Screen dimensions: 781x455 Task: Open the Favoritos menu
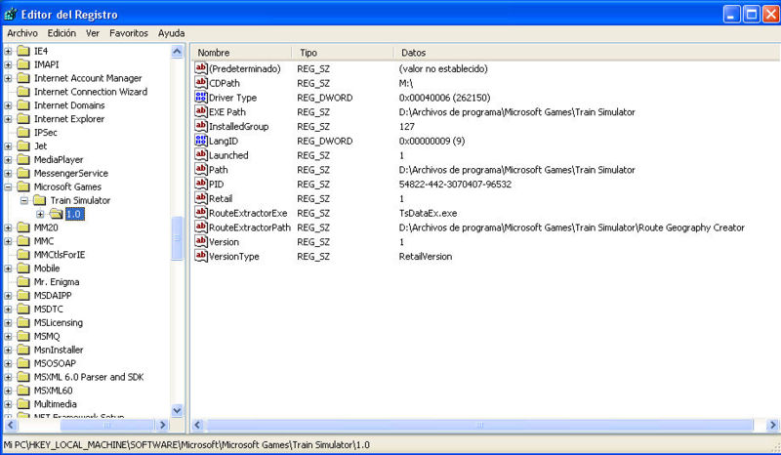(x=129, y=32)
